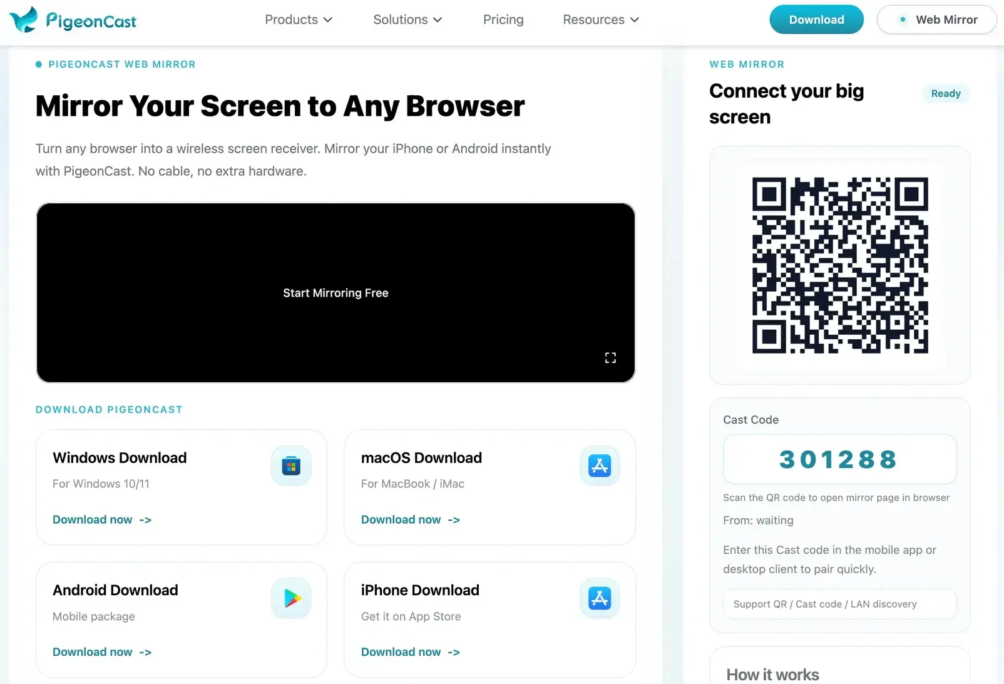Click 'For Windows 10/11' subtitle
Image resolution: width=1004 pixels, height=684 pixels.
pyautogui.click(x=101, y=484)
